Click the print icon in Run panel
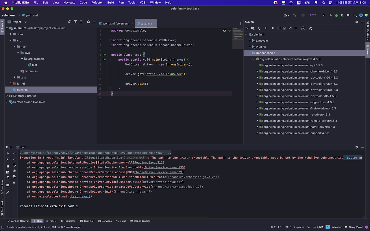 point(14,176)
